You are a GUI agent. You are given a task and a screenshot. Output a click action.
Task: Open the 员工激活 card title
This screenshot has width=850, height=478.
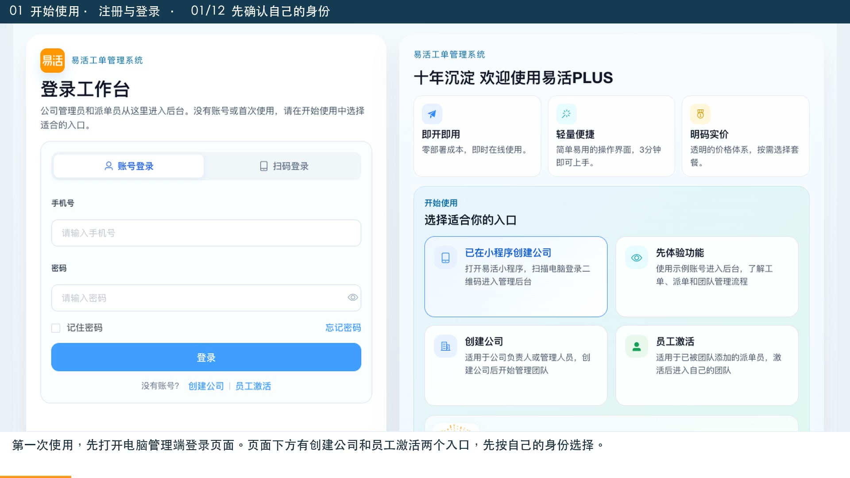[675, 342]
